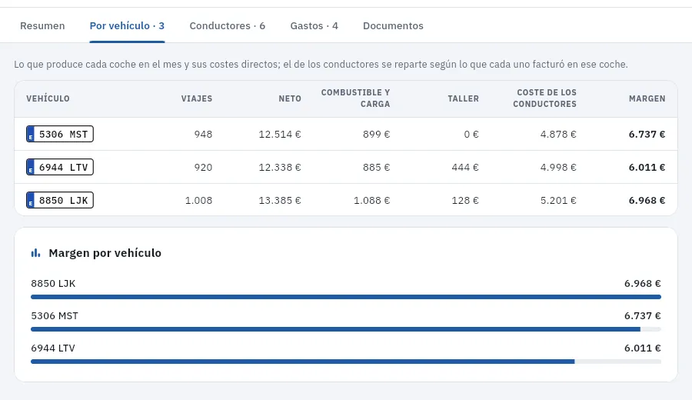This screenshot has height=400, width=692.
Task: Click the COSTE DE LOS CONDUCTORES header
Action: [544, 98]
